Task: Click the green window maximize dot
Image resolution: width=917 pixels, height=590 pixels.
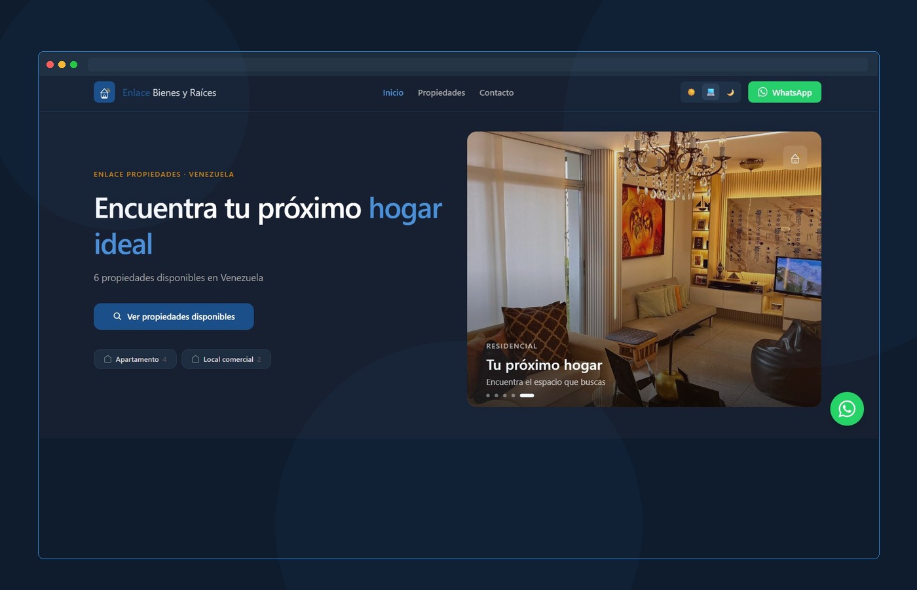Action: [x=74, y=64]
